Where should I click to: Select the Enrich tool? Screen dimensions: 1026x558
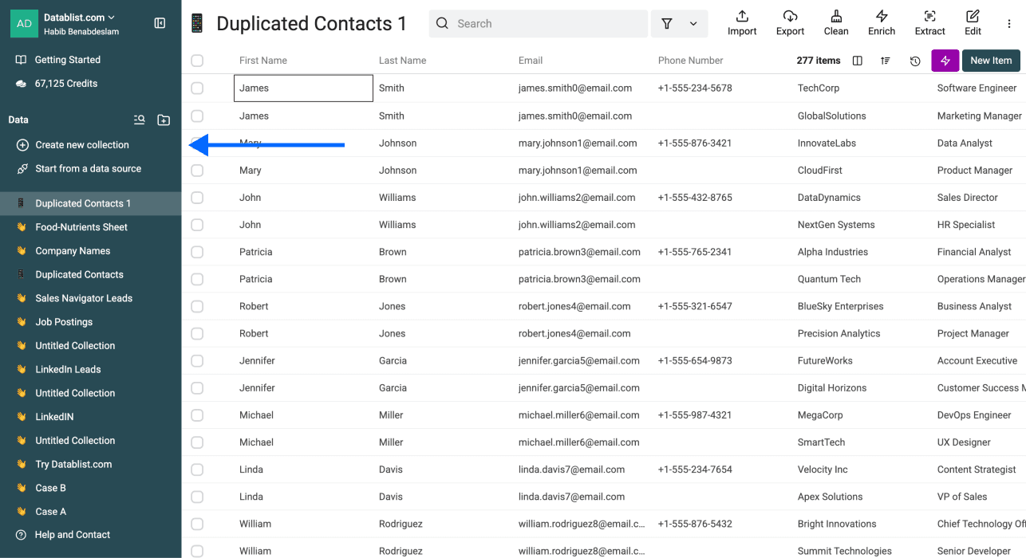[882, 22]
